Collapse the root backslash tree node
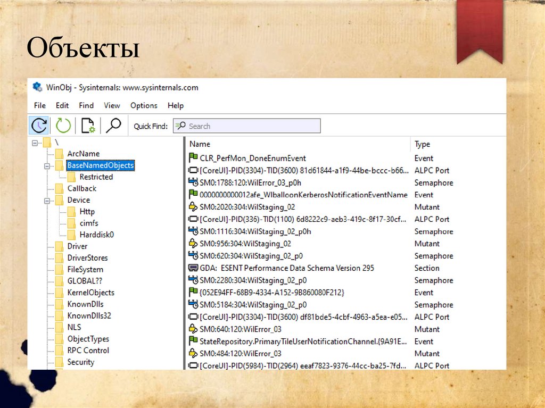The image size is (545, 408). (35, 143)
